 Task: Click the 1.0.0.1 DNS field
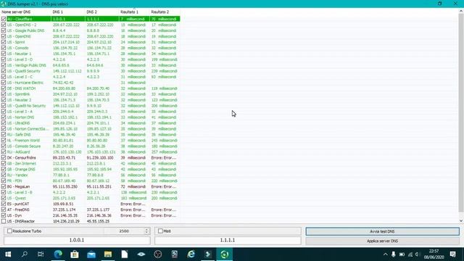point(77,240)
